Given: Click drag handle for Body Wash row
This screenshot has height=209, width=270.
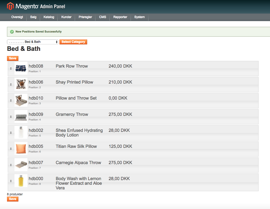Looking at the screenshot, I should [x=11, y=181].
